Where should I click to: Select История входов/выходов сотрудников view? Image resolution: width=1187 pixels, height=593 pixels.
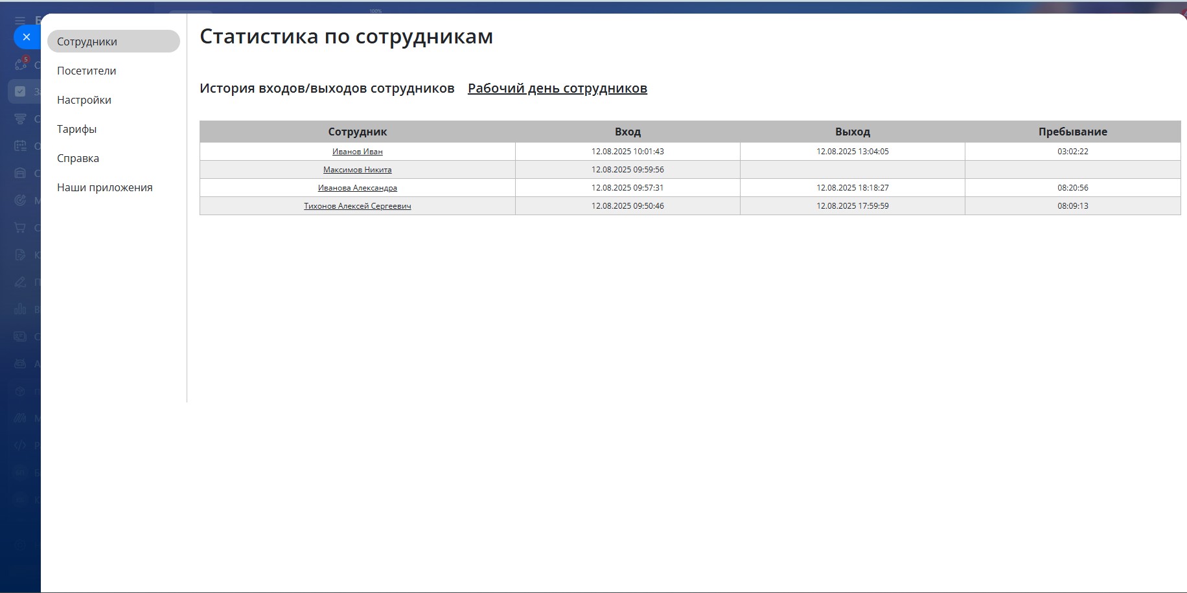click(x=327, y=88)
